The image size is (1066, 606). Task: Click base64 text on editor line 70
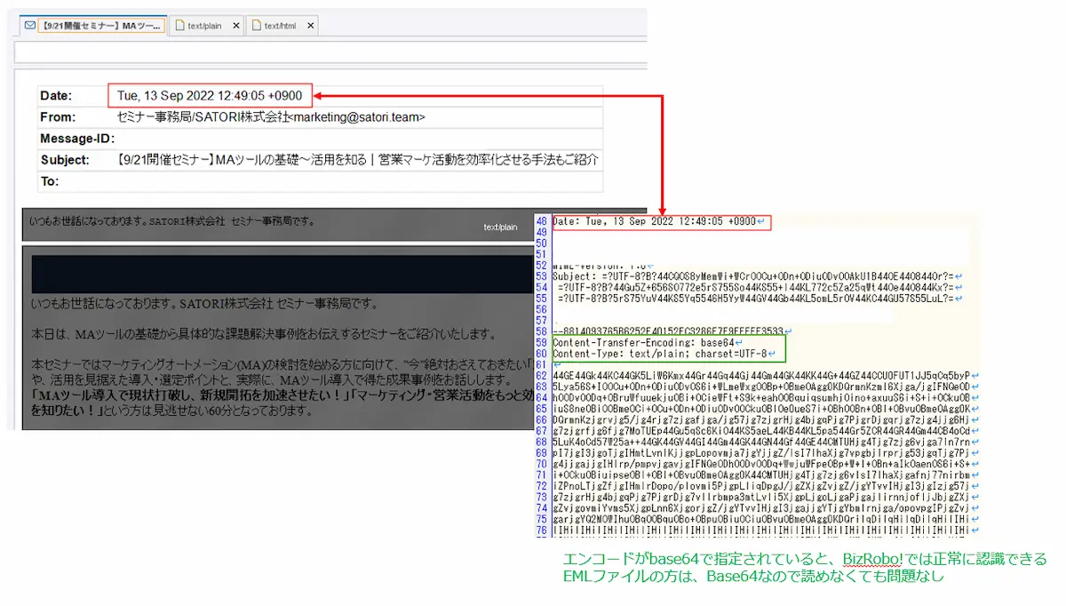tap(760, 465)
